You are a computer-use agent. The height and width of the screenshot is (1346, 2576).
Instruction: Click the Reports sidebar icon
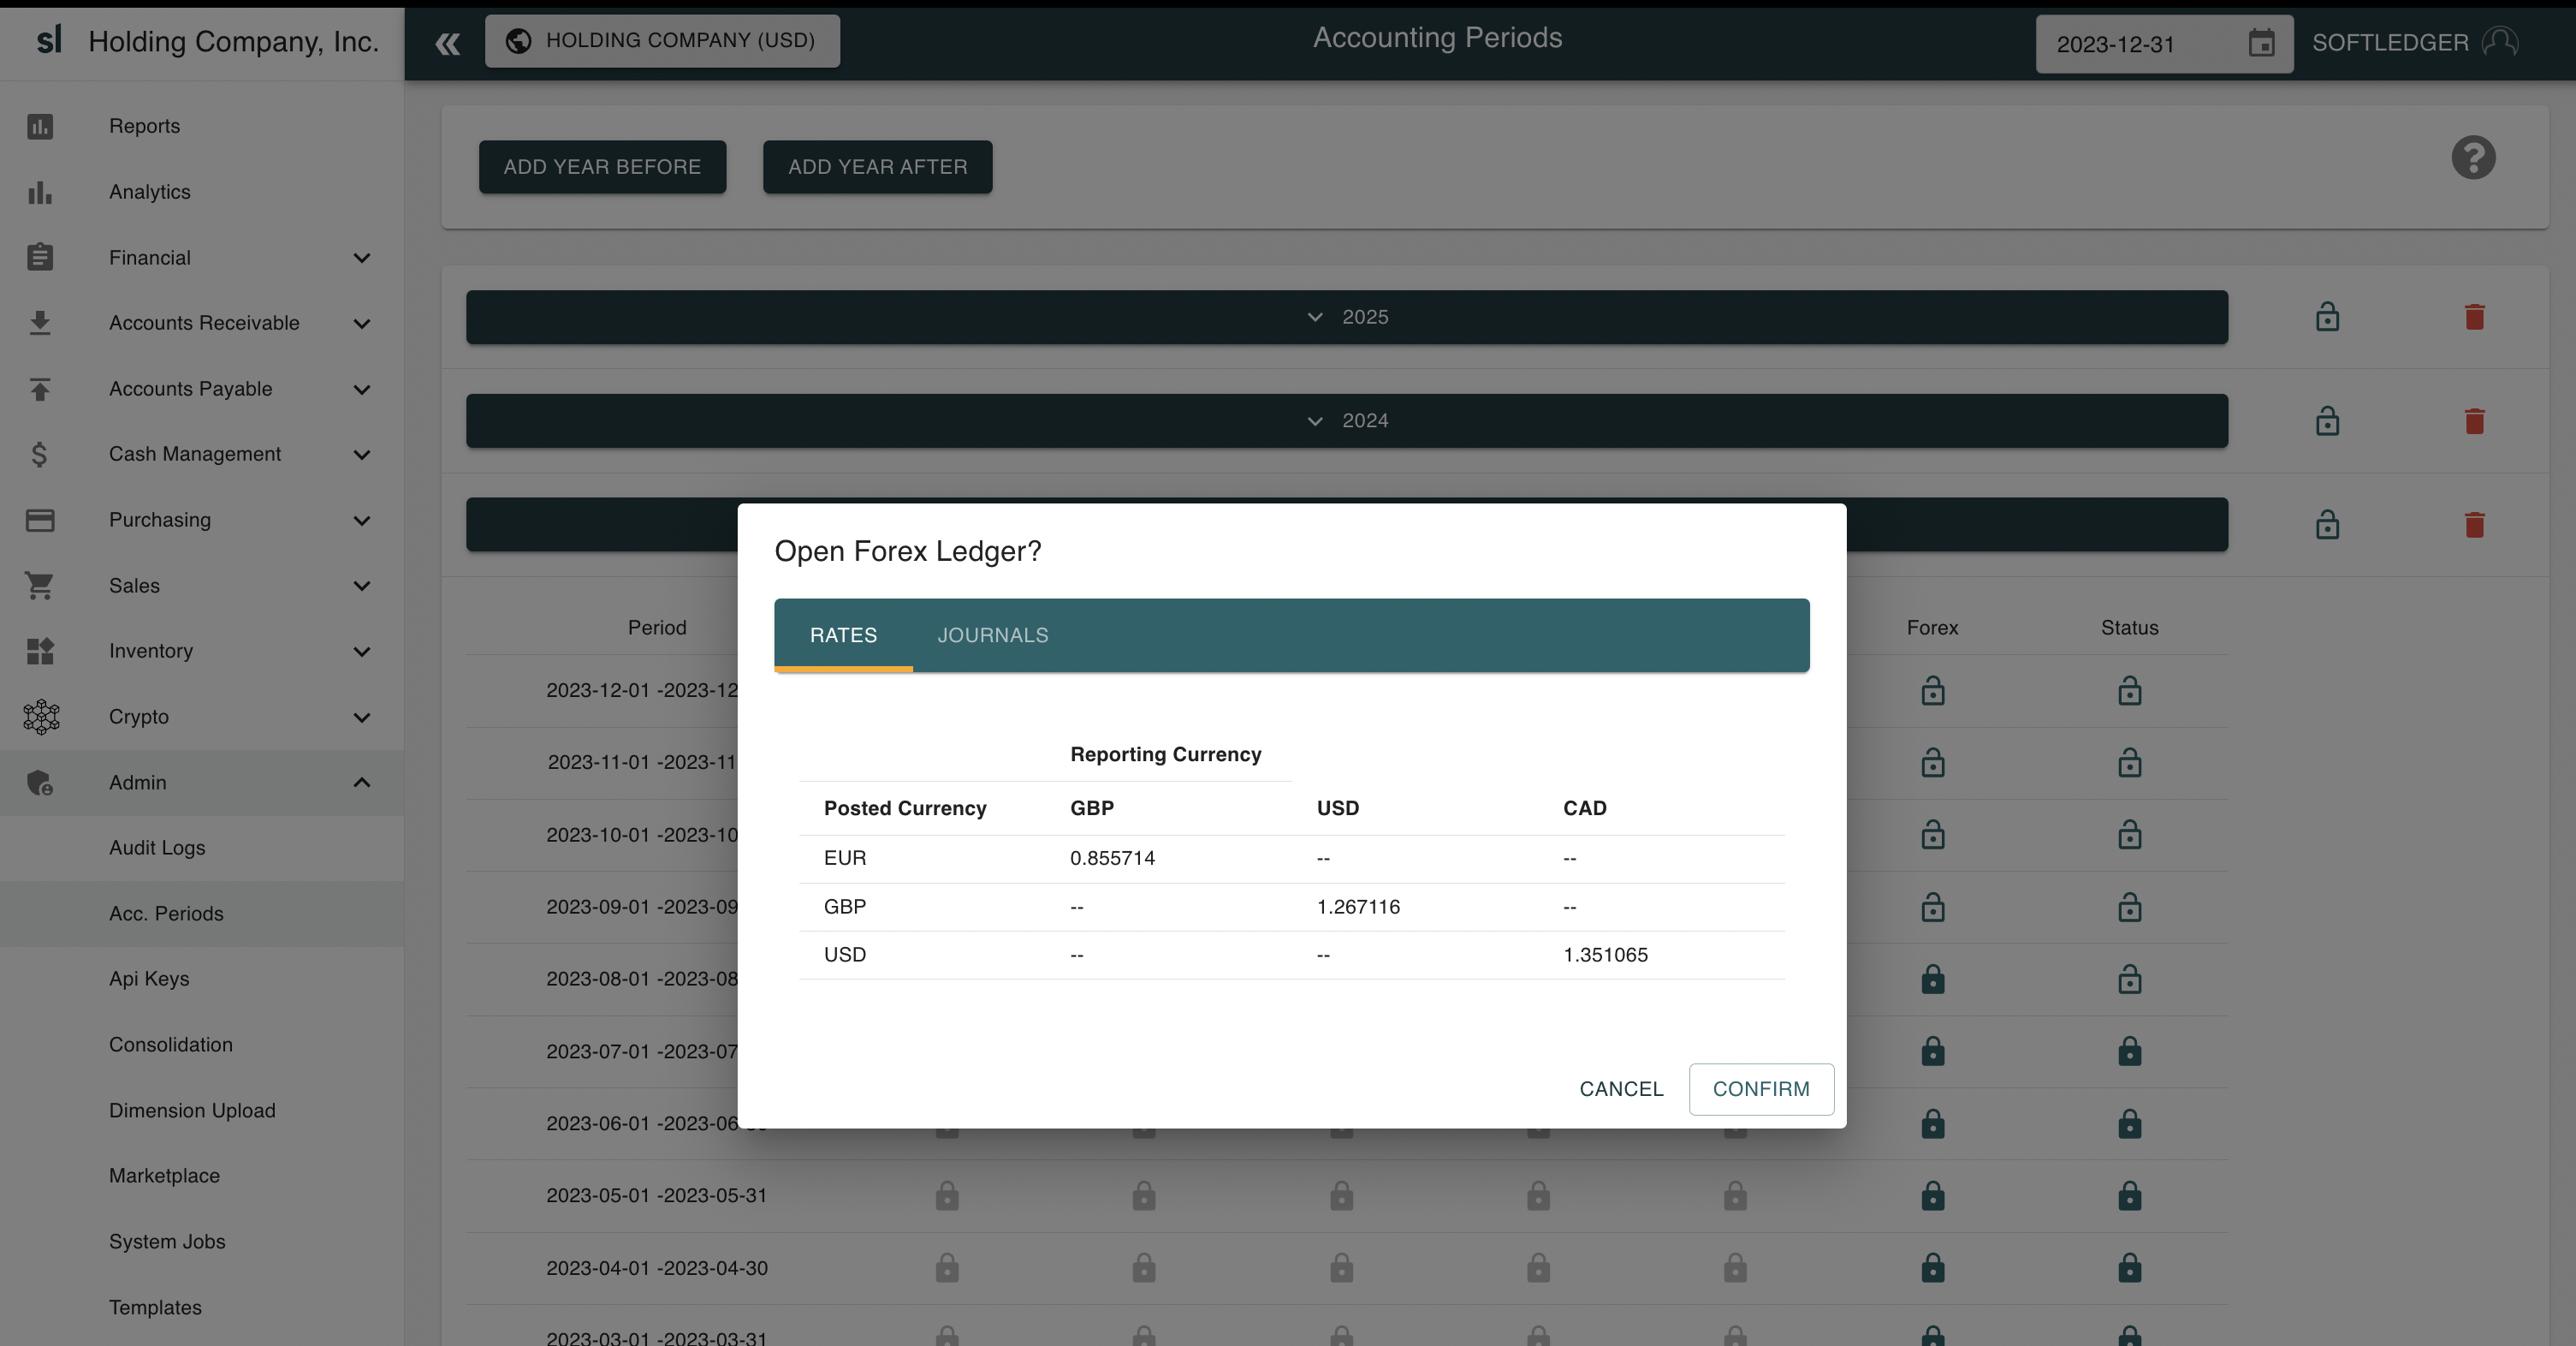tap(40, 126)
